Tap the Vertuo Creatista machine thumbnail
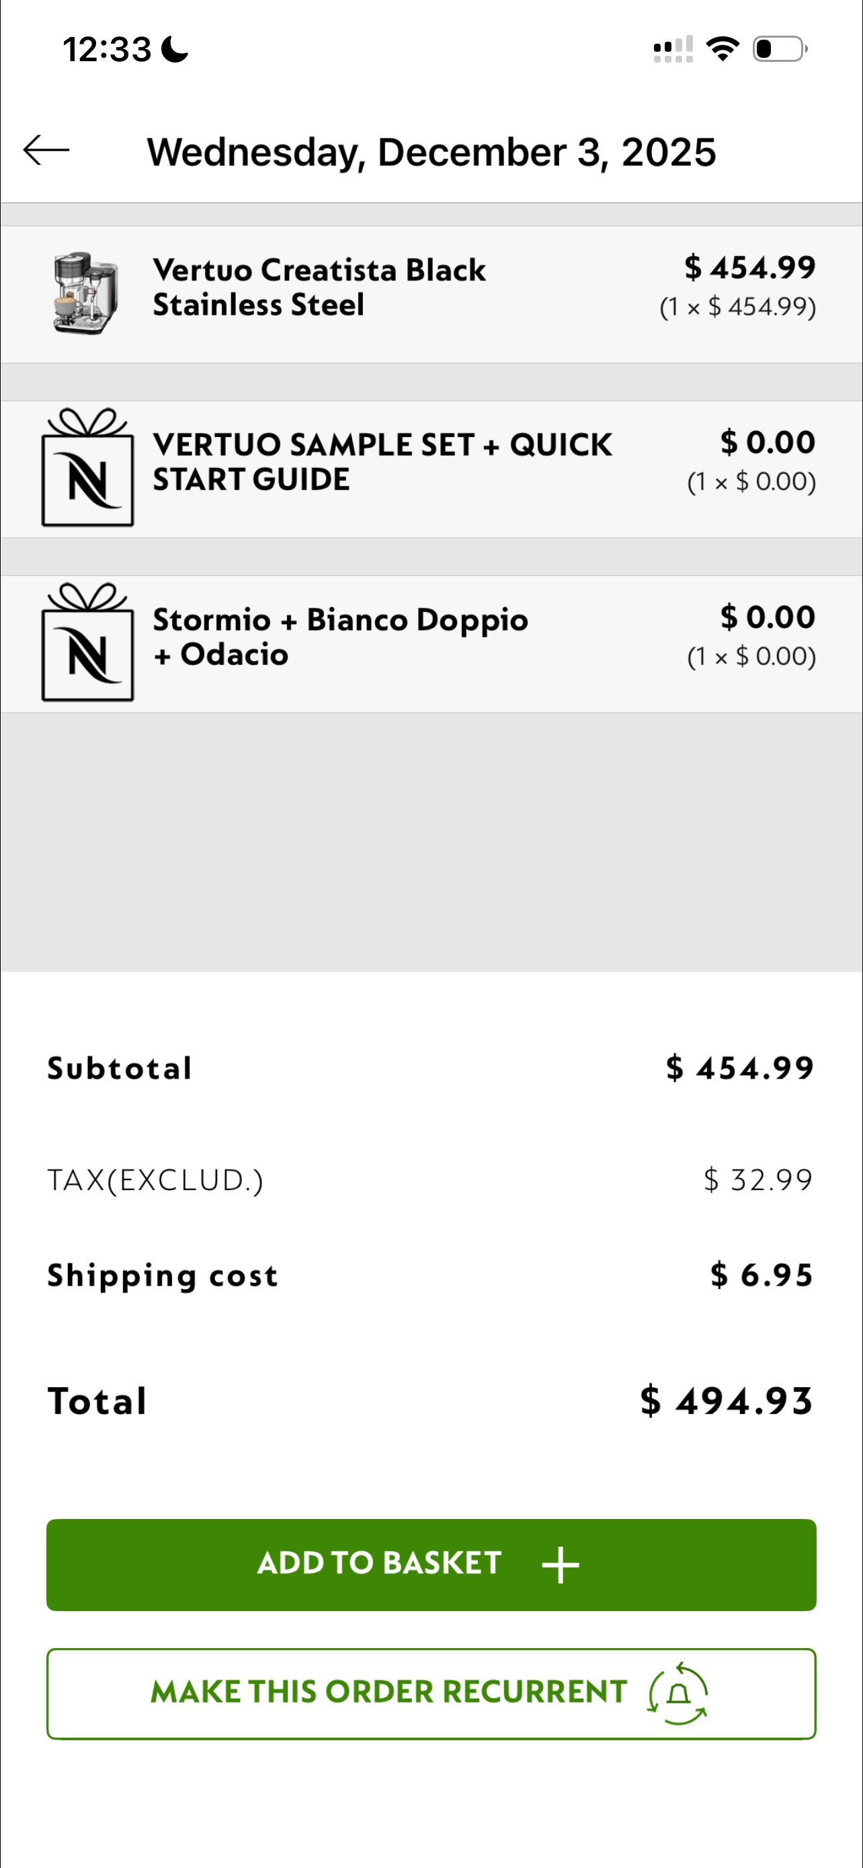 [85, 293]
